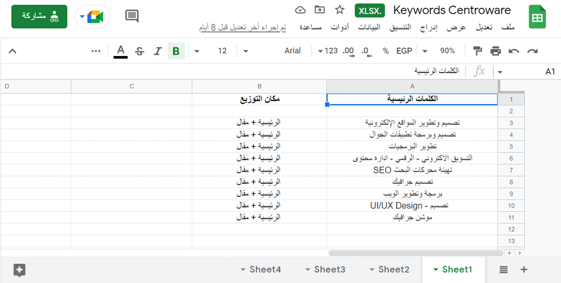The width and height of the screenshot is (561, 283).
Task: Open the comment history icon
Action: coord(132,16)
